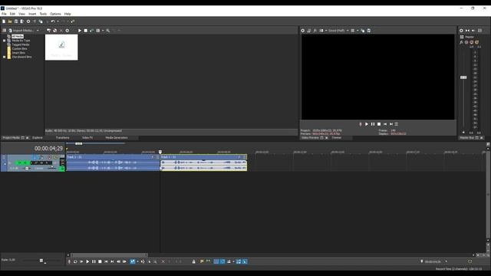Click the Lock event padlock icon

(x=194, y=261)
